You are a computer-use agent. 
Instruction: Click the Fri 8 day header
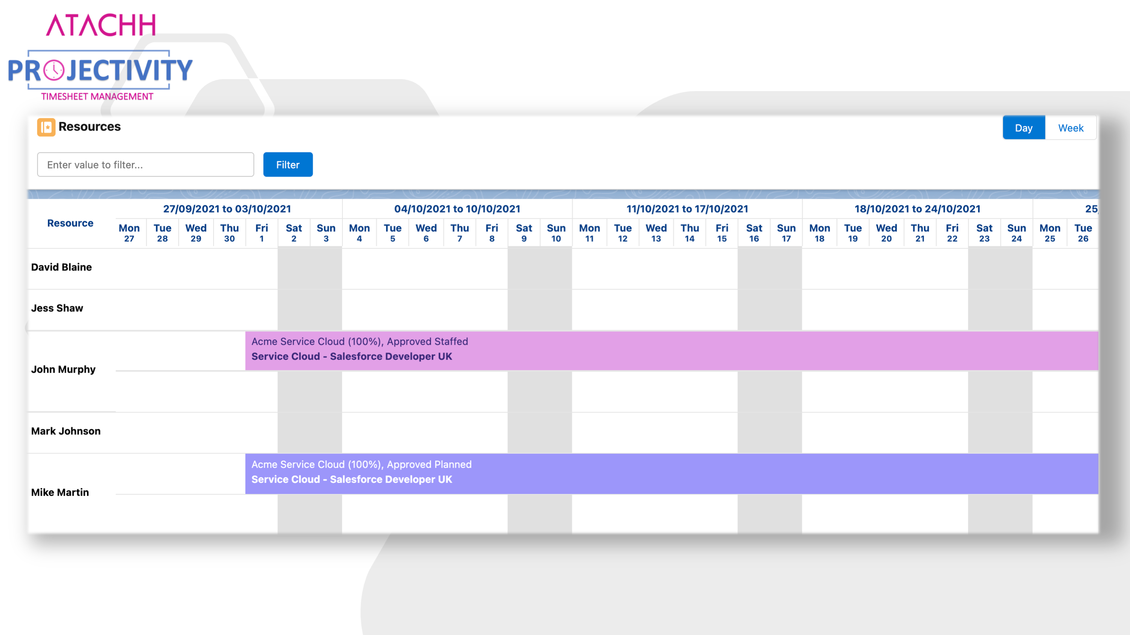click(x=492, y=233)
